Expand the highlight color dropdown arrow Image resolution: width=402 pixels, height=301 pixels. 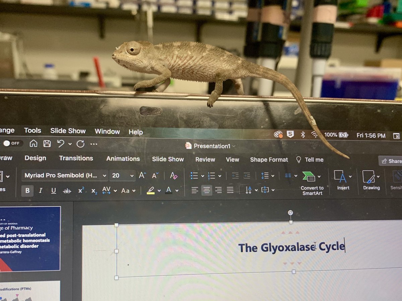tap(159, 191)
